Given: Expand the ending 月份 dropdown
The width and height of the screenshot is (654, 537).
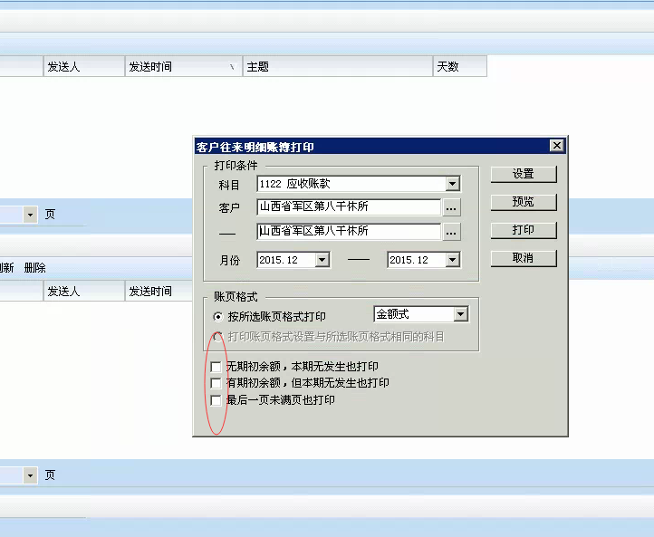Looking at the screenshot, I should tap(452, 260).
